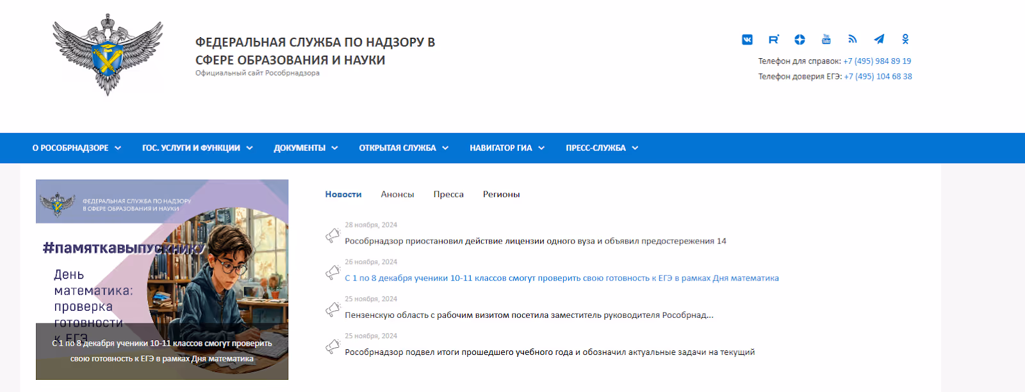Expand the Навигатор ГИА menu
This screenshot has width=1025, height=392.
507,148
